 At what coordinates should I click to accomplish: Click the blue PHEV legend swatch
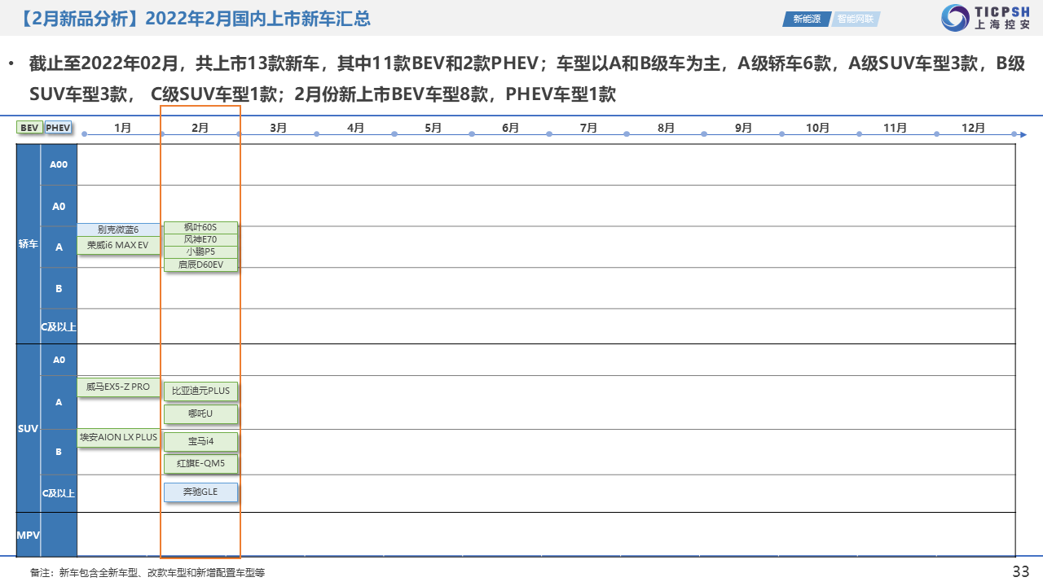59,128
